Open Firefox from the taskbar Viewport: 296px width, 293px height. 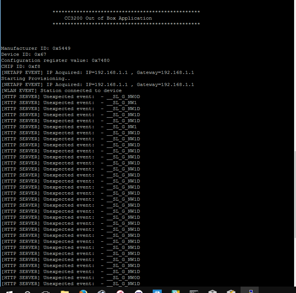pyautogui.click(x=83, y=291)
